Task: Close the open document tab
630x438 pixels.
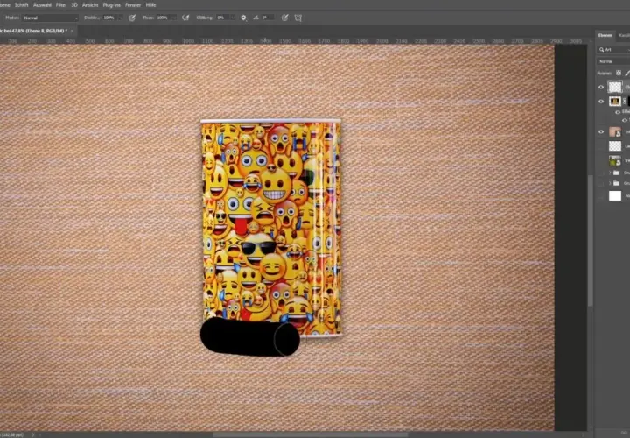Action: click(72, 31)
